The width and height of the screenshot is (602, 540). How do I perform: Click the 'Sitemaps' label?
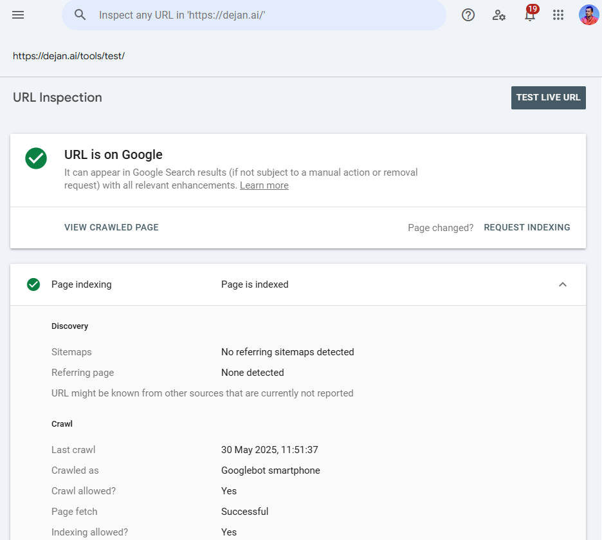(71, 352)
